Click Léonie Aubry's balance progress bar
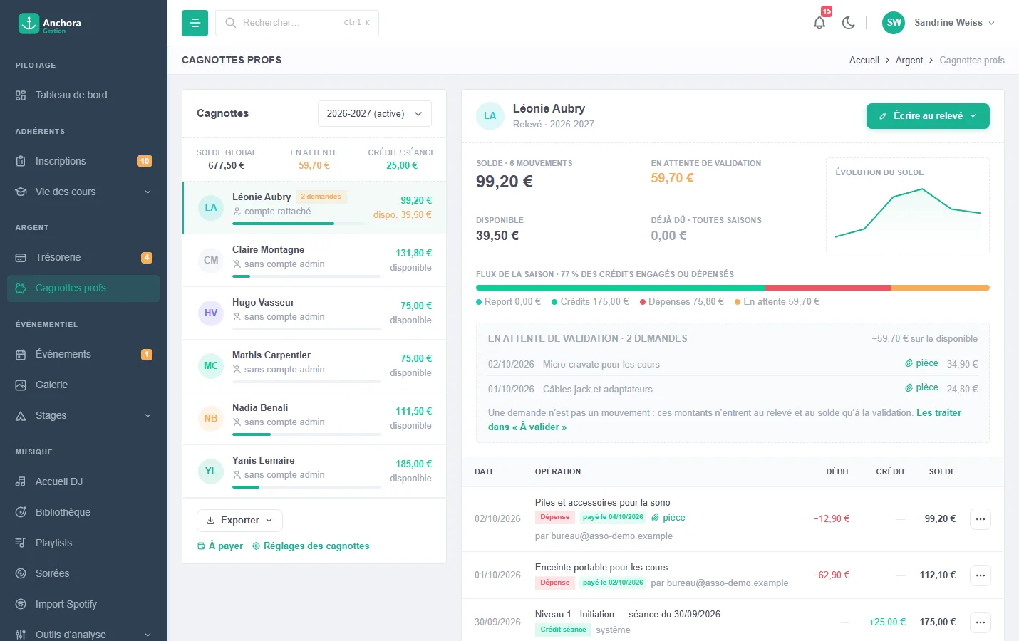The height and width of the screenshot is (641, 1019). tap(299, 224)
